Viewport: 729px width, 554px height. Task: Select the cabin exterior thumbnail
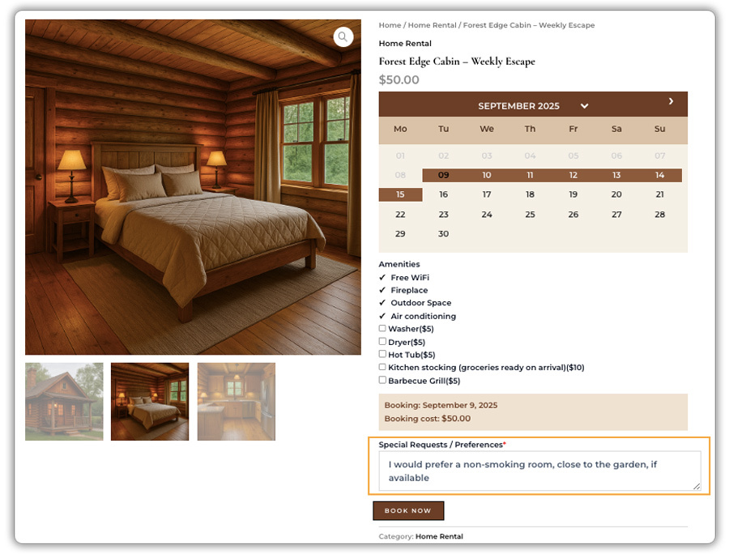(x=65, y=401)
